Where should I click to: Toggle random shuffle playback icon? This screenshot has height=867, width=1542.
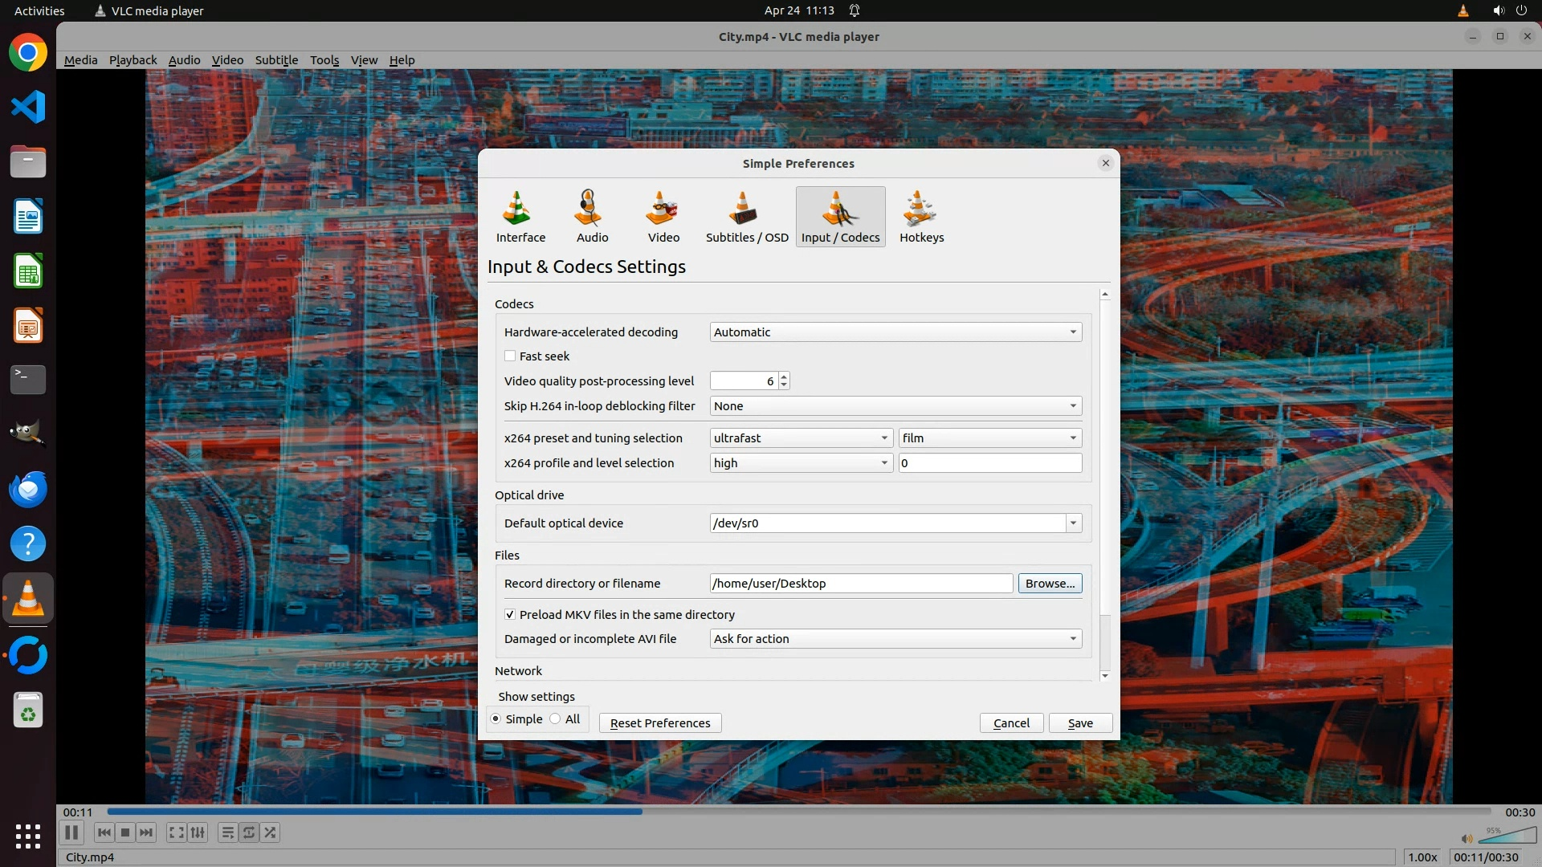click(271, 832)
